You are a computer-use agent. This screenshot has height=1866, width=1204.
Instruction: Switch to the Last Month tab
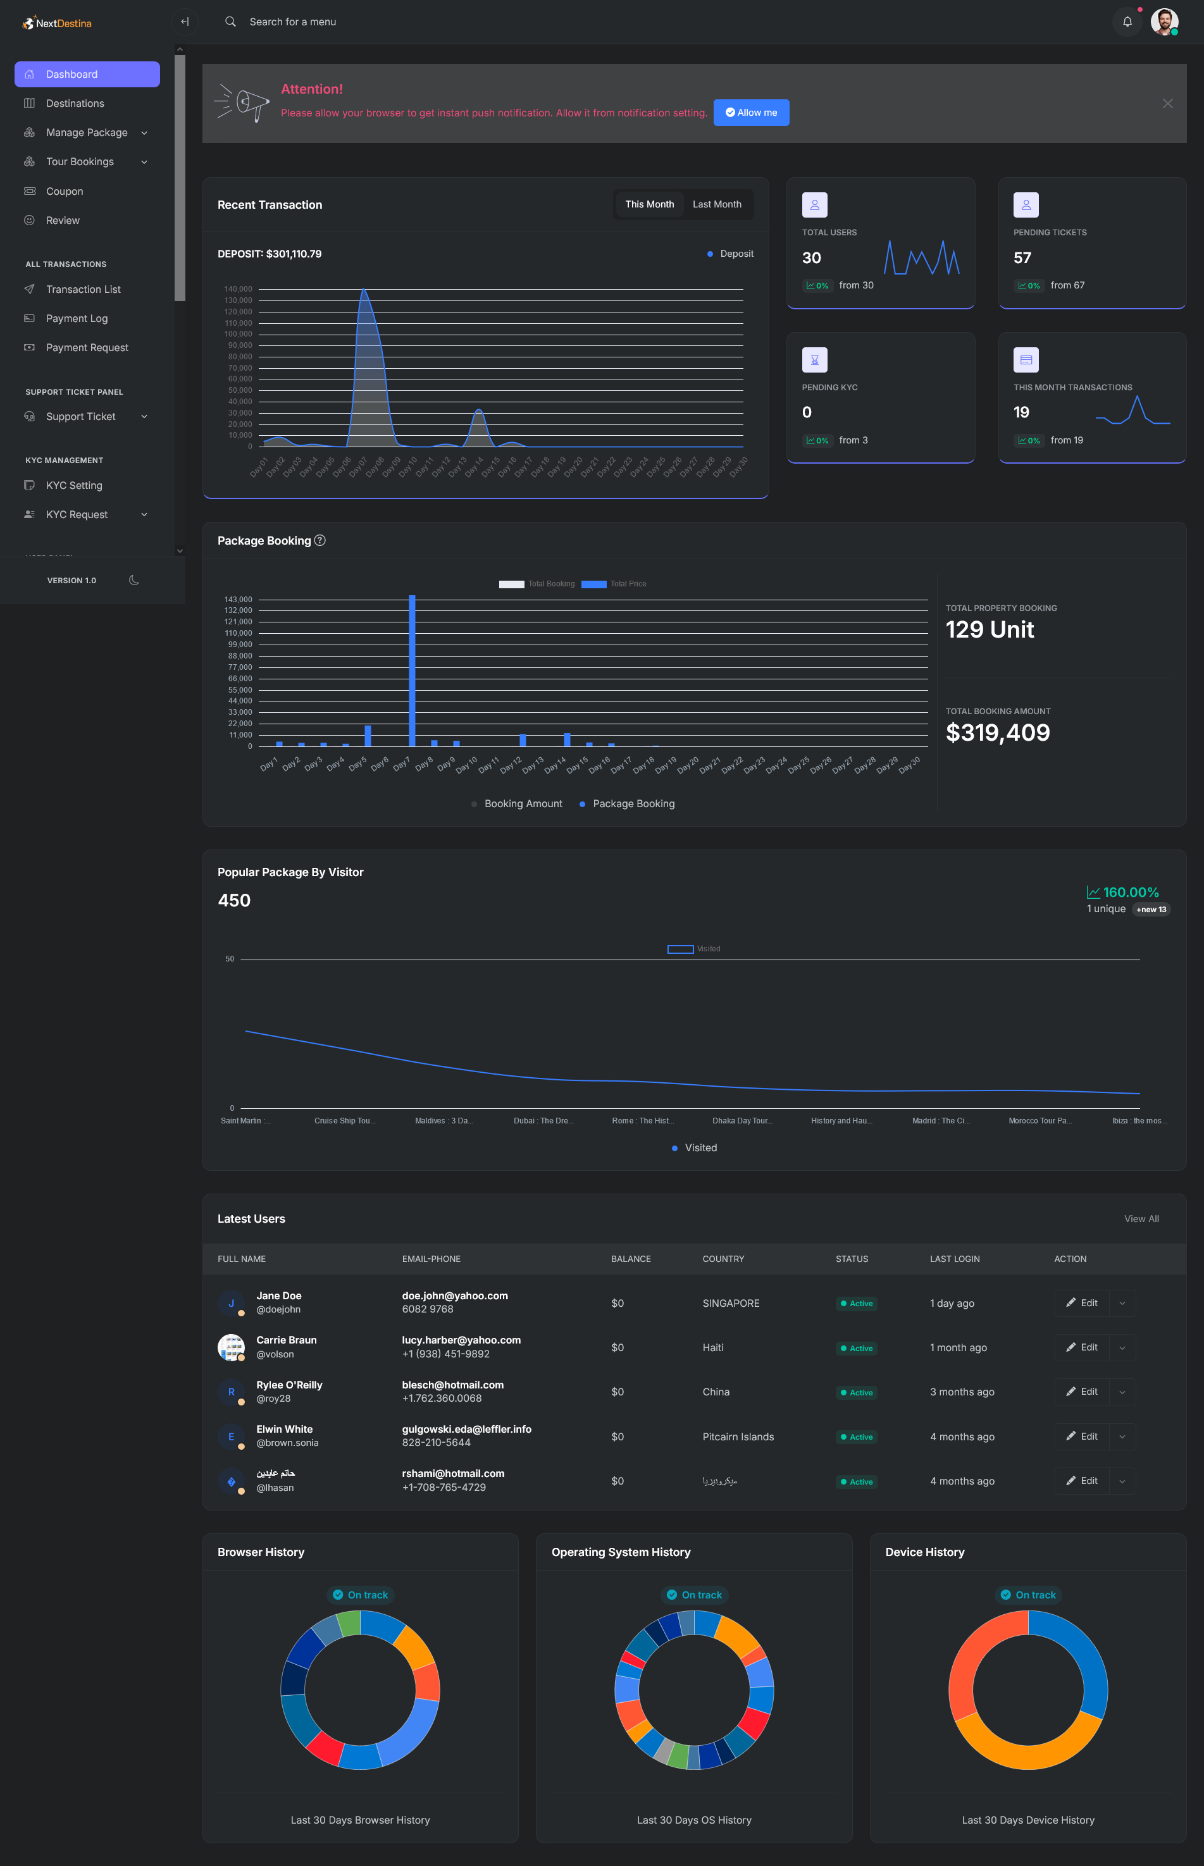[717, 204]
